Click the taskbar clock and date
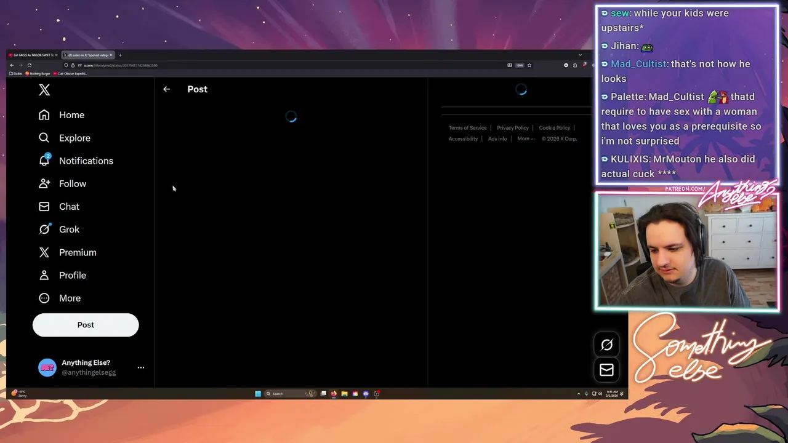Image resolution: width=788 pixels, height=443 pixels. (612, 394)
